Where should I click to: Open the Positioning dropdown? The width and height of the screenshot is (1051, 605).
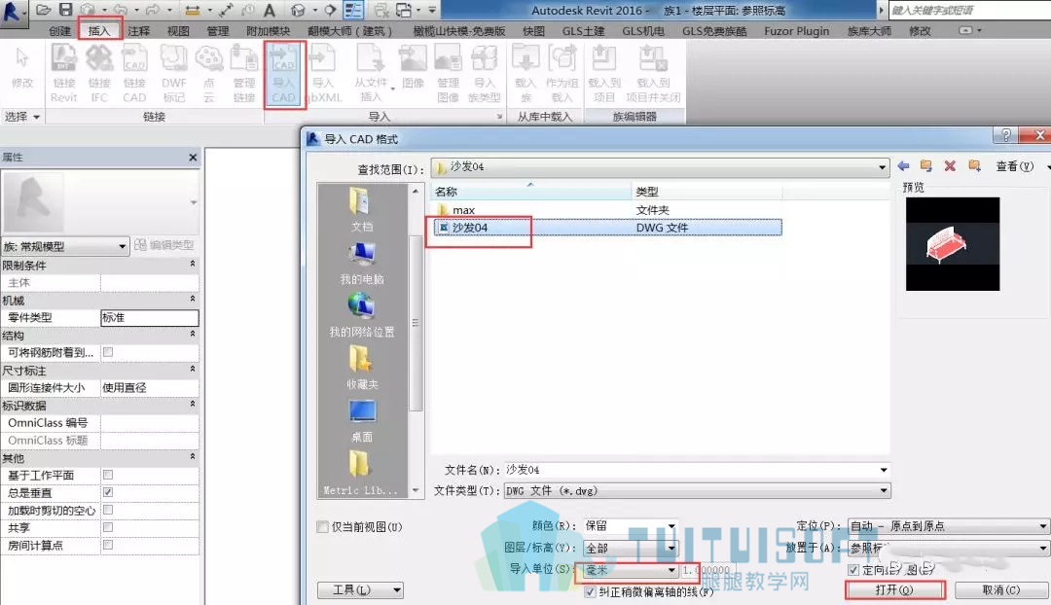click(947, 526)
